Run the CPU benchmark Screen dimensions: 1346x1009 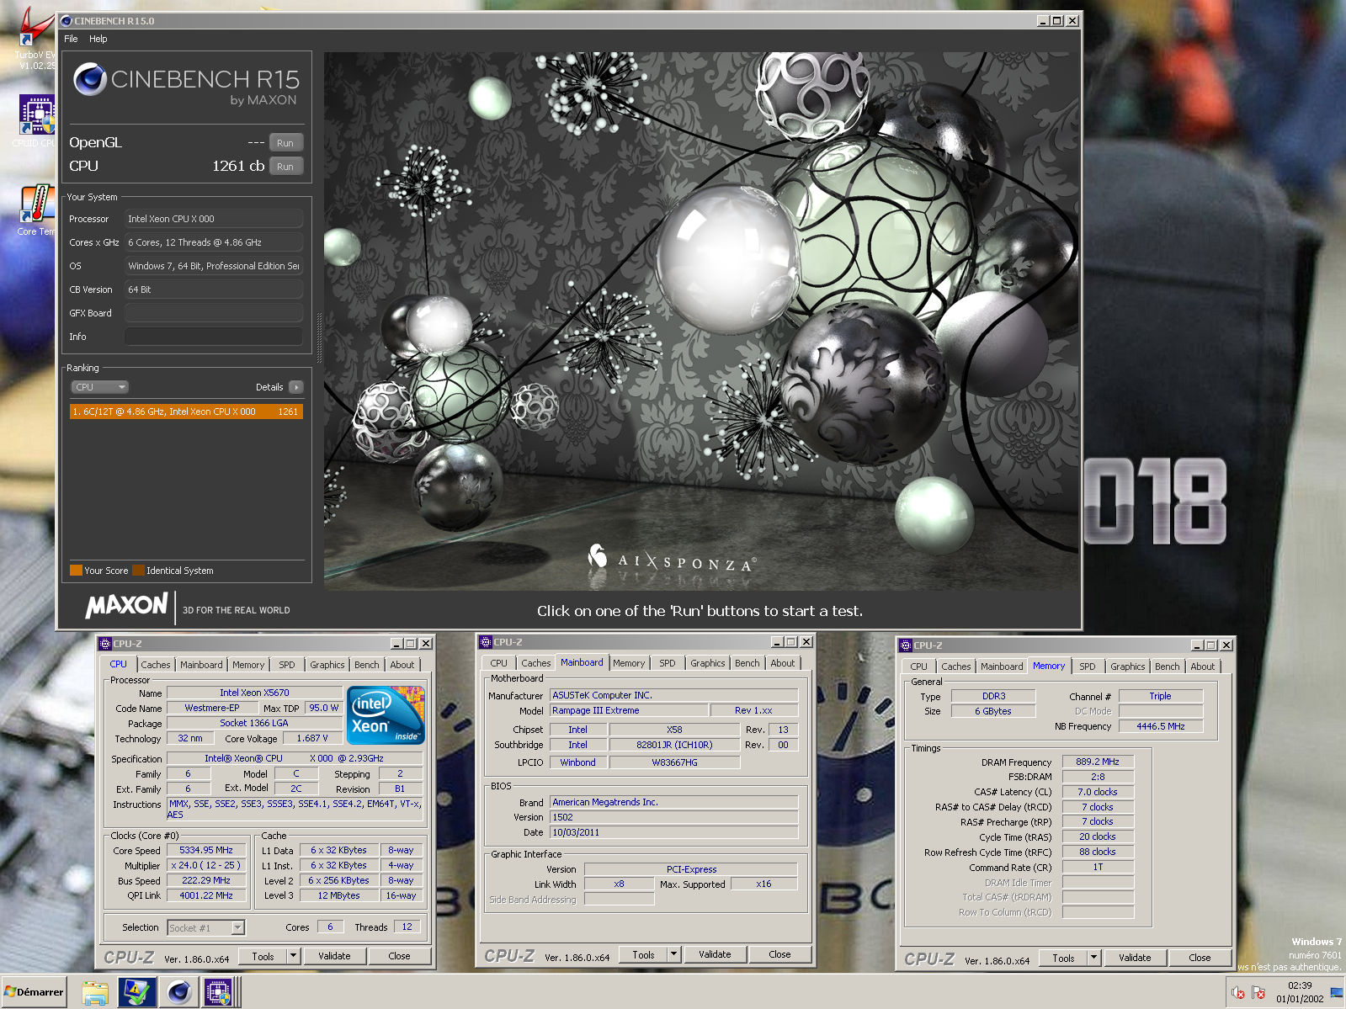pyautogui.click(x=285, y=167)
